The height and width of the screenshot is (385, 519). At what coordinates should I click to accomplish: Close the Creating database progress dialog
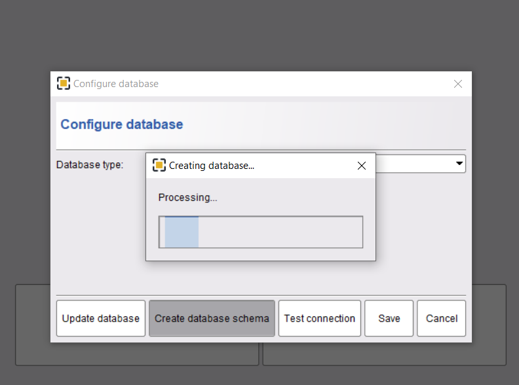point(362,166)
